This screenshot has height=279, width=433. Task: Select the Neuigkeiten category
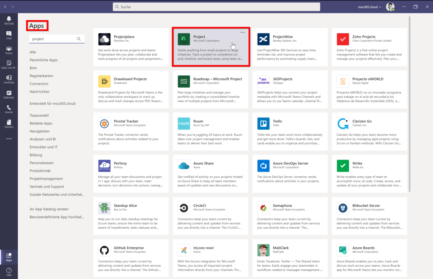pos(39,131)
